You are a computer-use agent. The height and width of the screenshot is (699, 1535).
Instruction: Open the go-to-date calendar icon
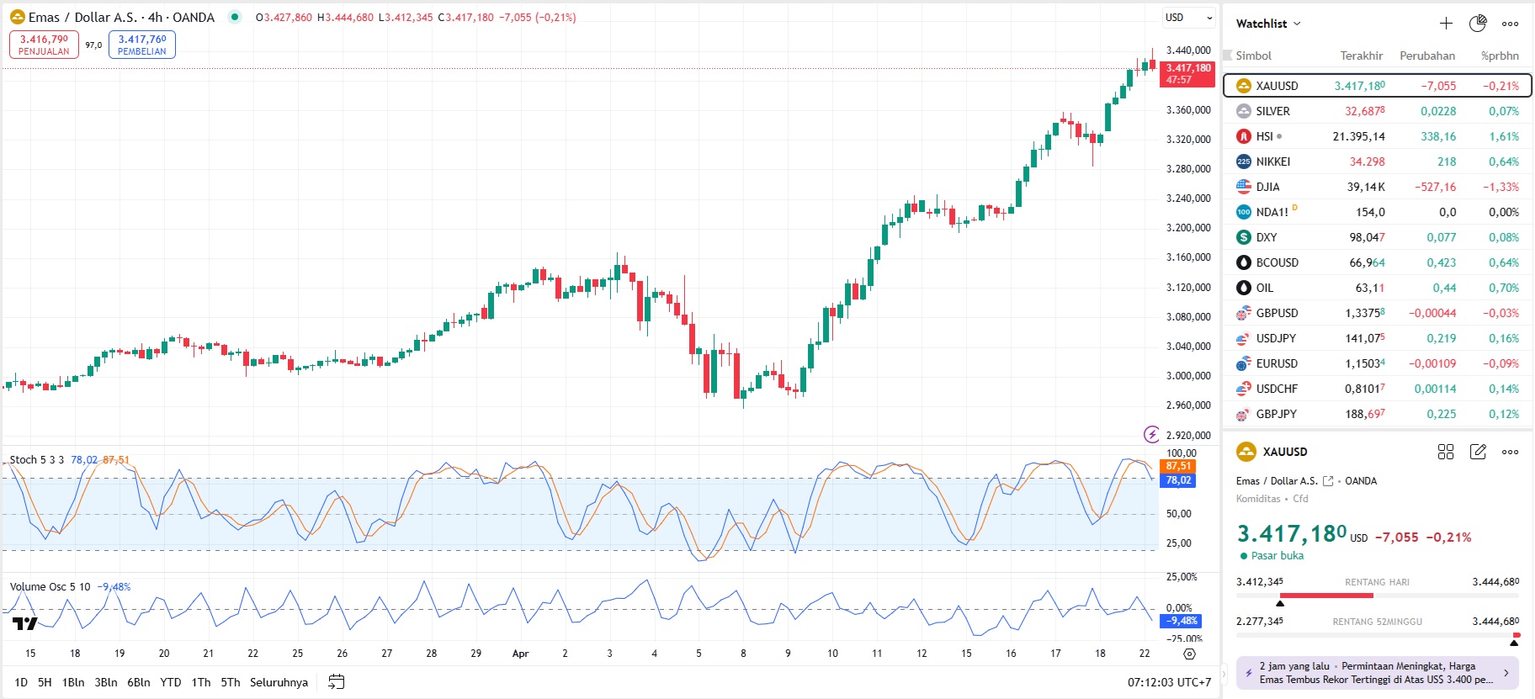point(336,682)
